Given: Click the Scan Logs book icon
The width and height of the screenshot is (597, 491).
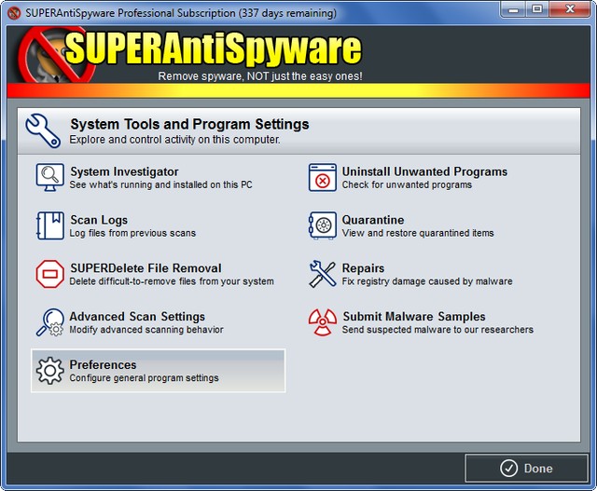Looking at the screenshot, I should click(49, 225).
